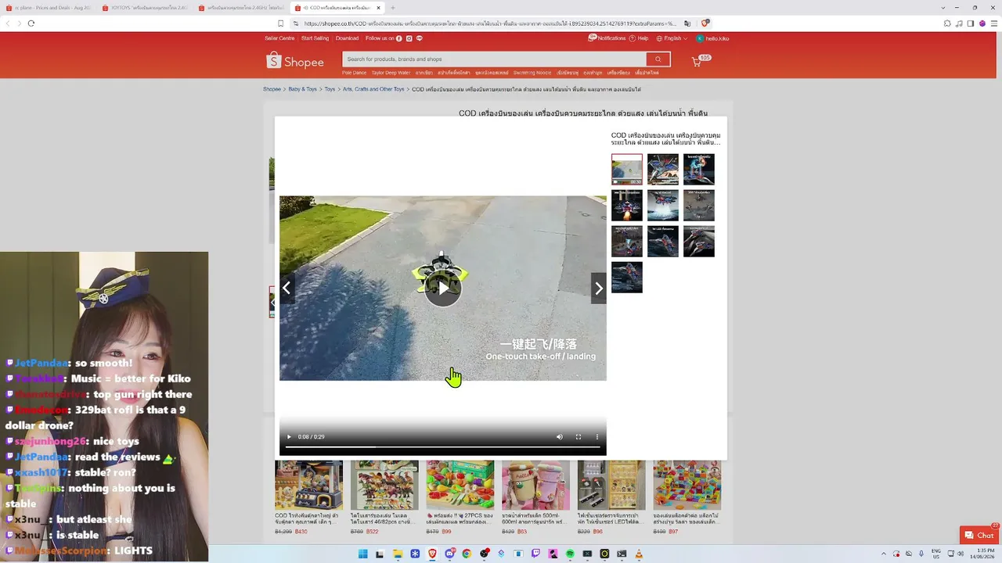1002x563 pixels.
Task: Open Twitch from the taskbar
Action: click(535, 554)
